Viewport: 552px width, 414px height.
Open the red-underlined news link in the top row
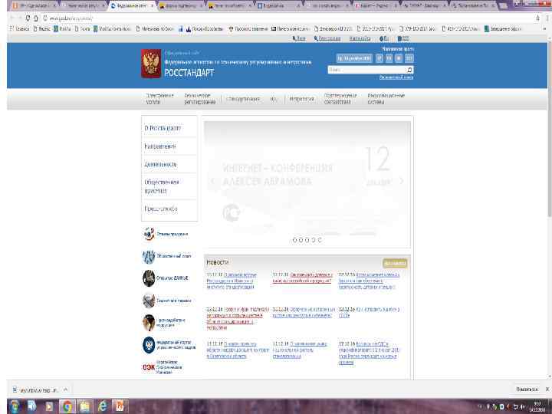pos(302,278)
